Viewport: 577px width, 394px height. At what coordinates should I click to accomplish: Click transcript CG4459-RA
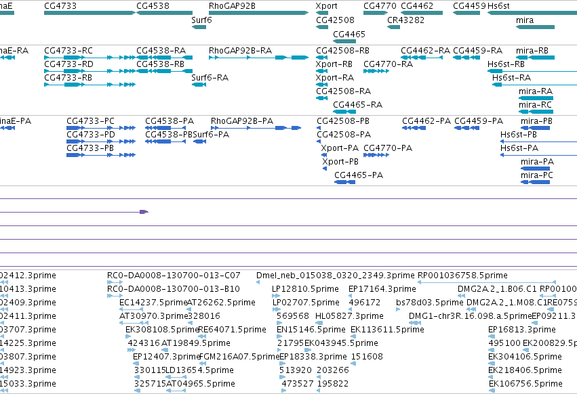tap(477, 50)
